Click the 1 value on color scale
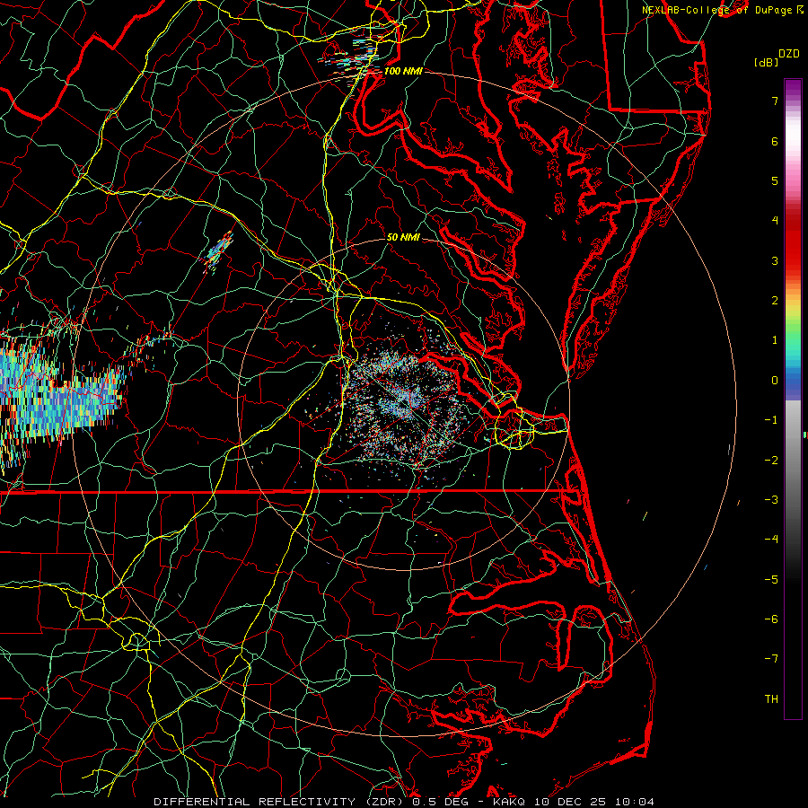Viewport: 808px width, 808px height. [775, 340]
